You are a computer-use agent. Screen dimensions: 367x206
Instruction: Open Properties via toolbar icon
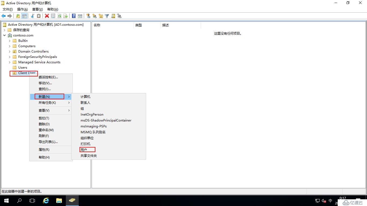(53, 16)
